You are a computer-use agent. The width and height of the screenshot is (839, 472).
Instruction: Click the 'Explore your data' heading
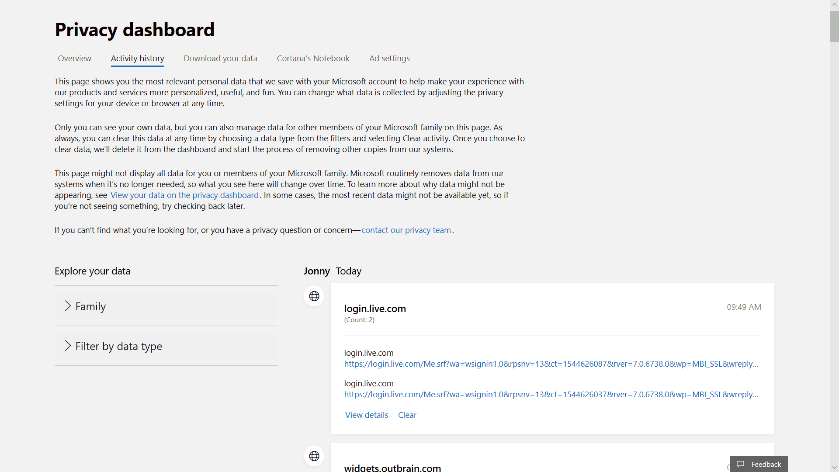(x=93, y=271)
